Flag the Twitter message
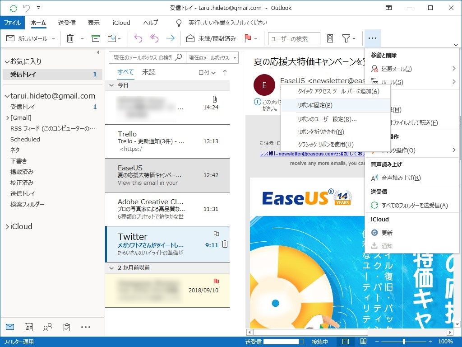462x347 pixels. 216,234
